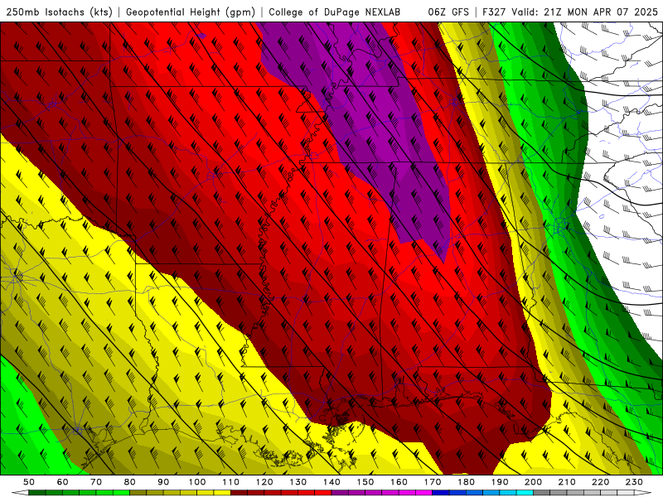Click the legend value 230
Viewport: 663px width, 497px height.
[634, 482]
